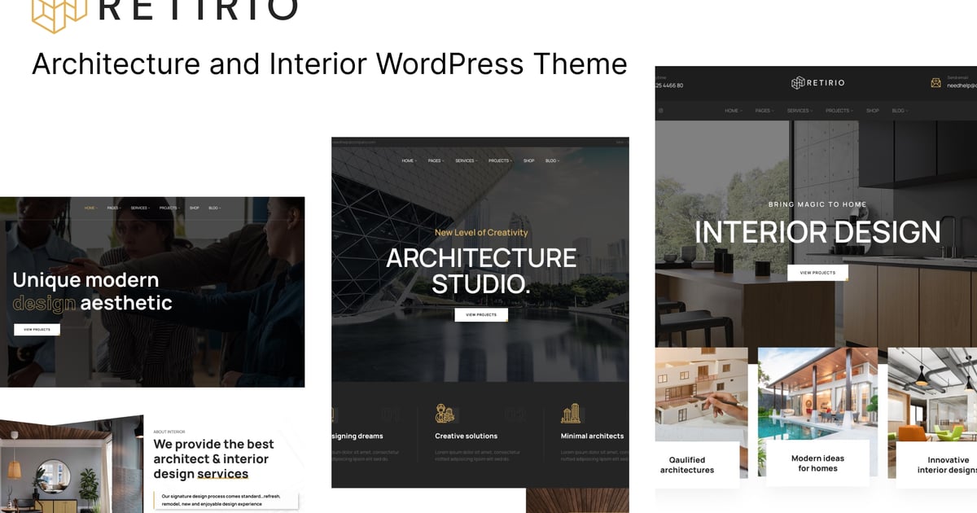Click the Innovative interior designs image
This screenshot has width=977, height=513.
(x=932, y=395)
